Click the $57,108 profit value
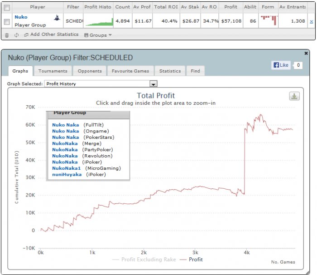This screenshot has height=275, width=317. 231,21
